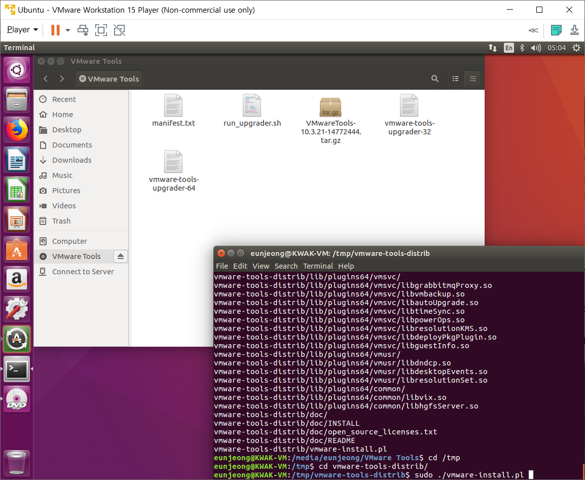Switch Files to grid view
585x480 pixels.
pos(472,79)
